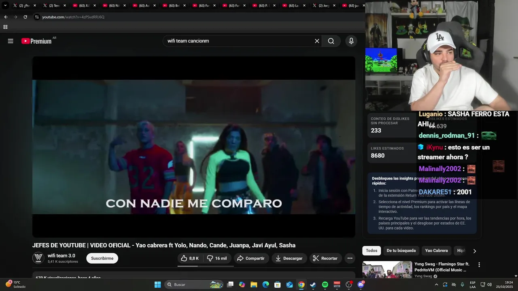Switch to the X tab titled '(2) Jorg'
This screenshot has width=518, height=291.
324,6
